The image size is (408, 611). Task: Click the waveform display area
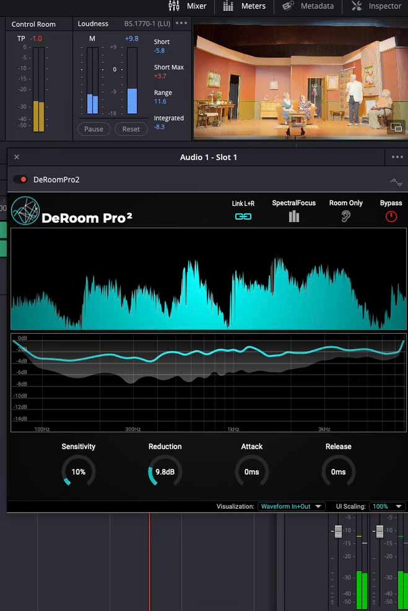click(x=208, y=279)
